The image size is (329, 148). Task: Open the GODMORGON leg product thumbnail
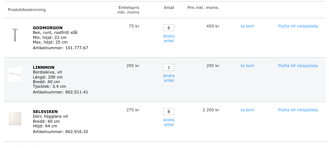tap(15, 35)
